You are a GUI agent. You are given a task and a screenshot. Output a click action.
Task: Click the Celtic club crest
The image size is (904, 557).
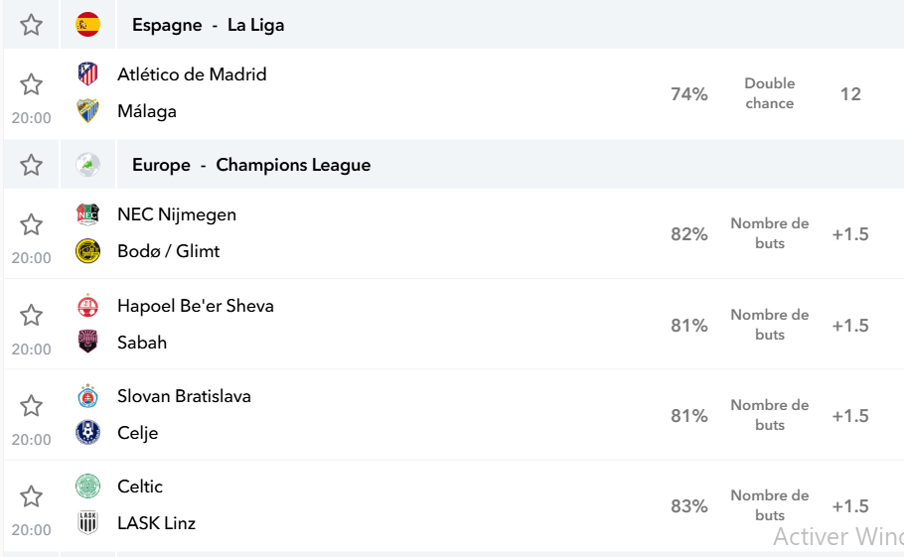tap(87, 487)
